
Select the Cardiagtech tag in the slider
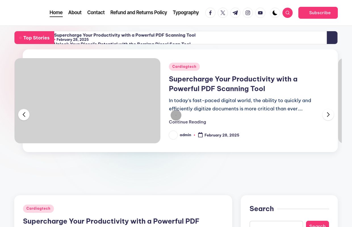tap(184, 67)
